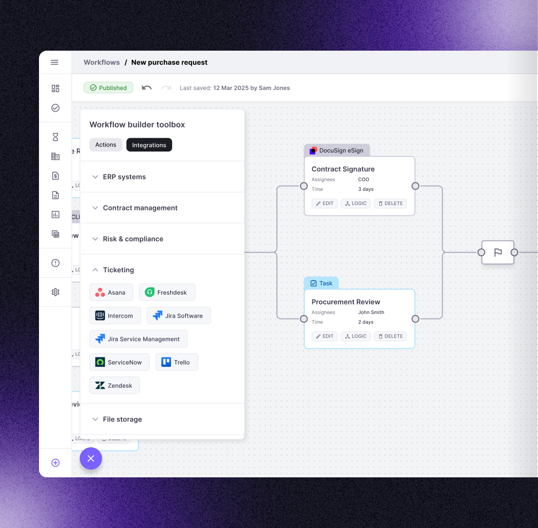Collapse the Ticketing section
Screen dimensions: 538x528
pyautogui.click(x=162, y=270)
